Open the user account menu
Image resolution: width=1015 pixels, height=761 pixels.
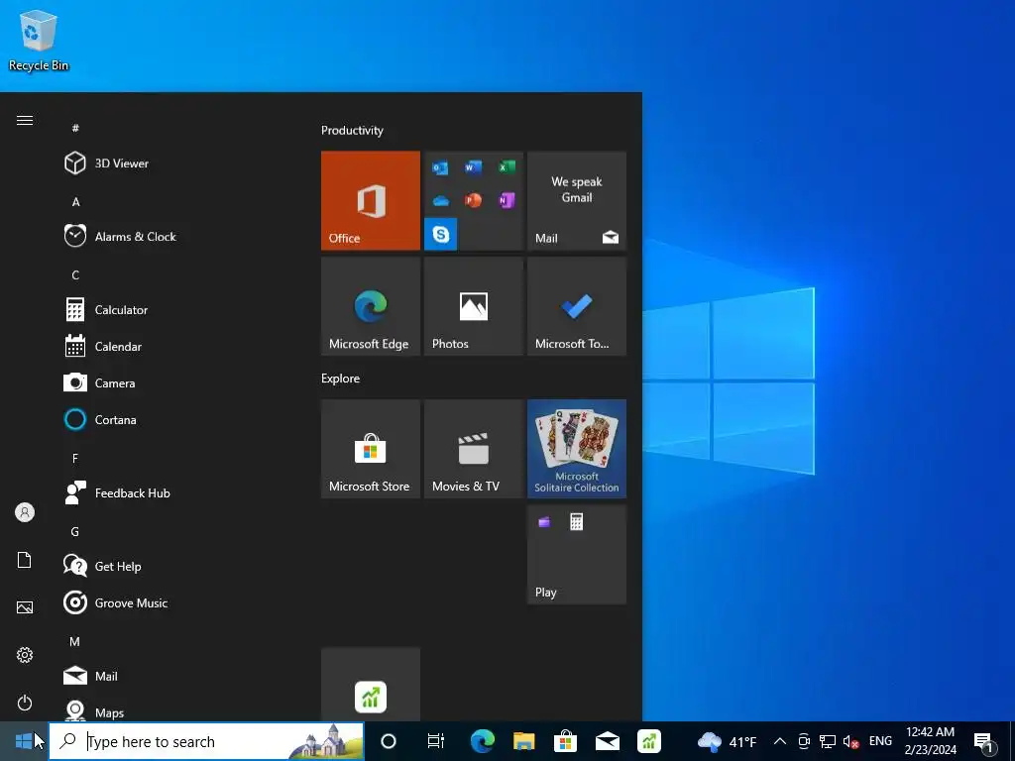[x=25, y=512]
